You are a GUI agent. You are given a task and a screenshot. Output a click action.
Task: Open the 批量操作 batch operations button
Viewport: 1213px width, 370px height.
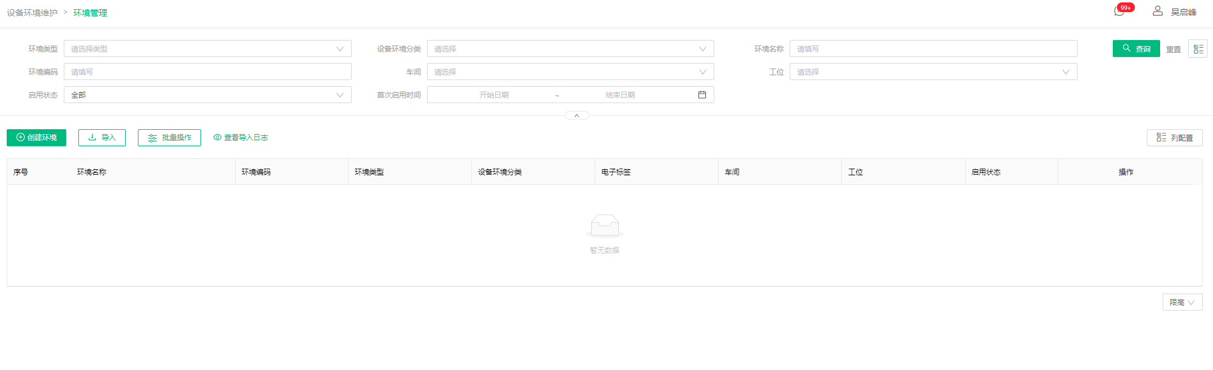(x=169, y=138)
